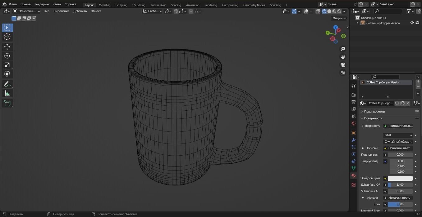The width and height of the screenshot is (422, 217).
Task: Switch to the UV Editing workspace tab
Action: [139, 5]
